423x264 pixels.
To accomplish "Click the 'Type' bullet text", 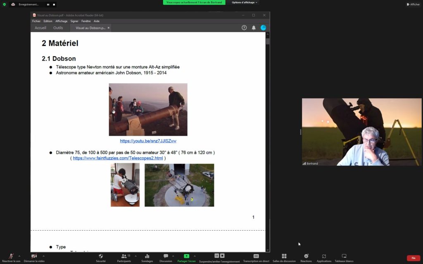I will [61, 247].
